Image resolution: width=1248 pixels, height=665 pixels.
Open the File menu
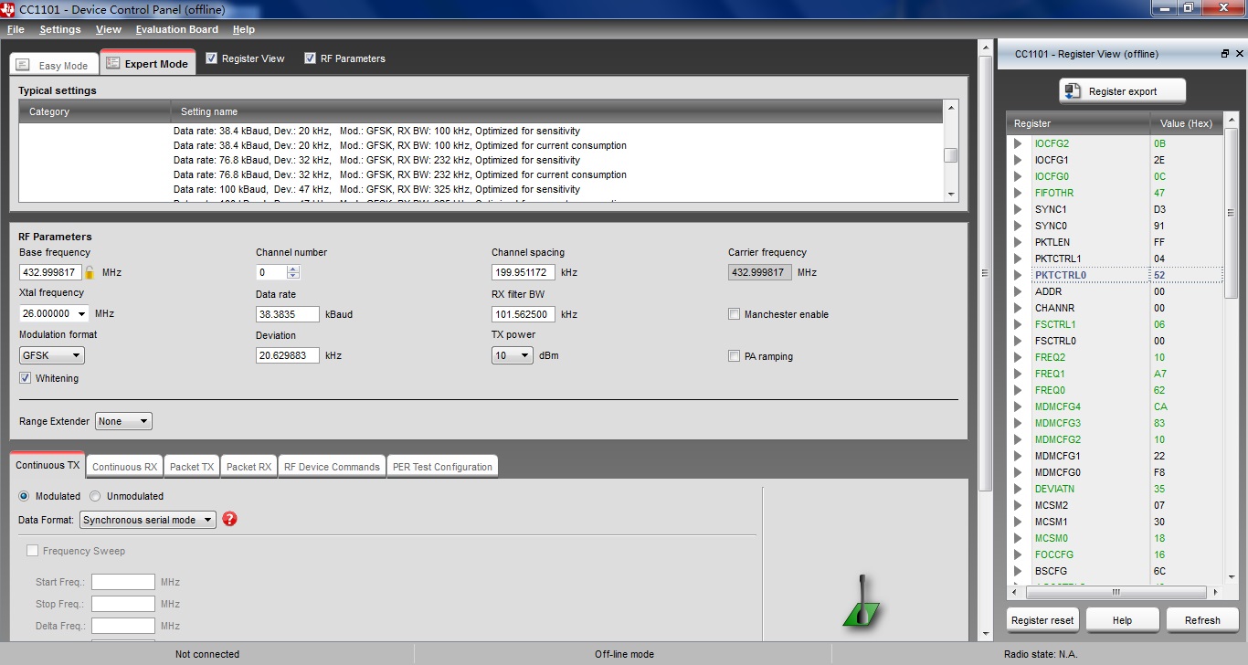coord(16,29)
